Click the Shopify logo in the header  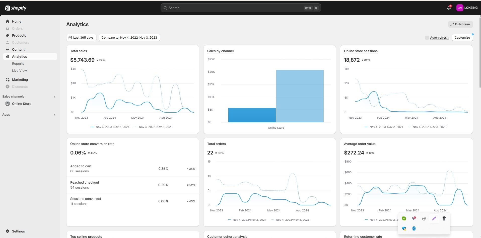16,8
